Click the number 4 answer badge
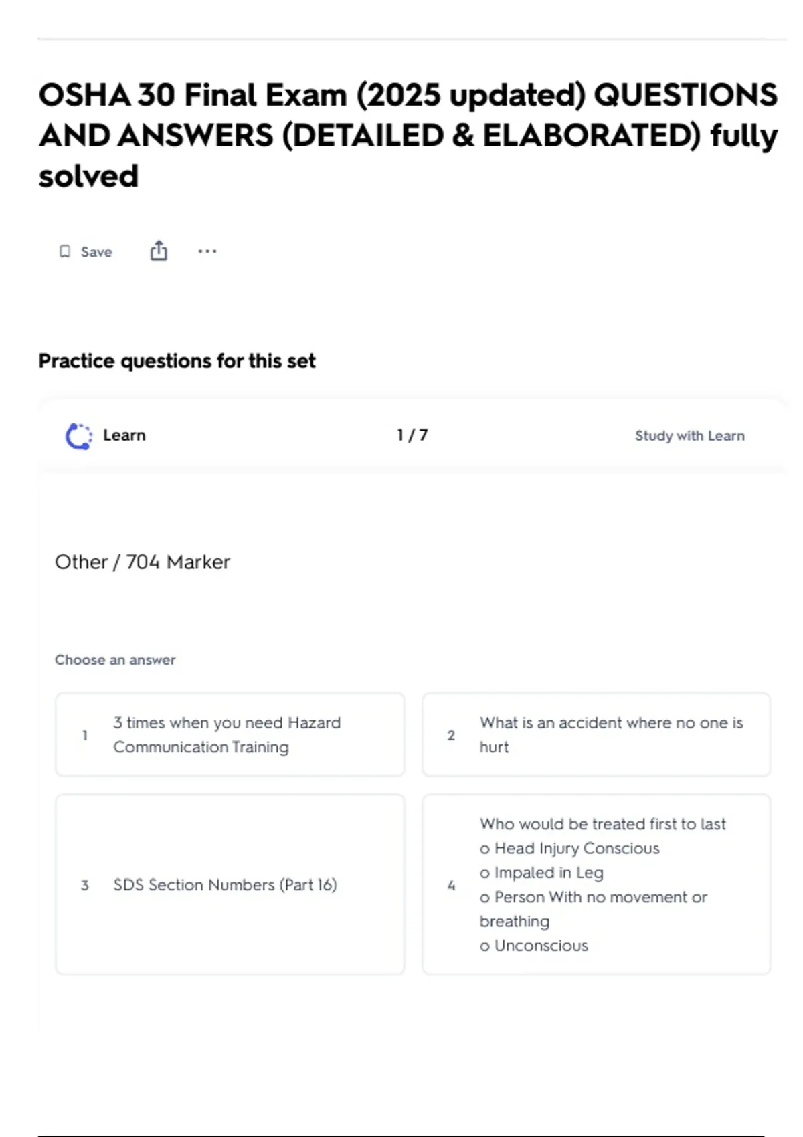The image size is (803, 1137). tap(451, 885)
